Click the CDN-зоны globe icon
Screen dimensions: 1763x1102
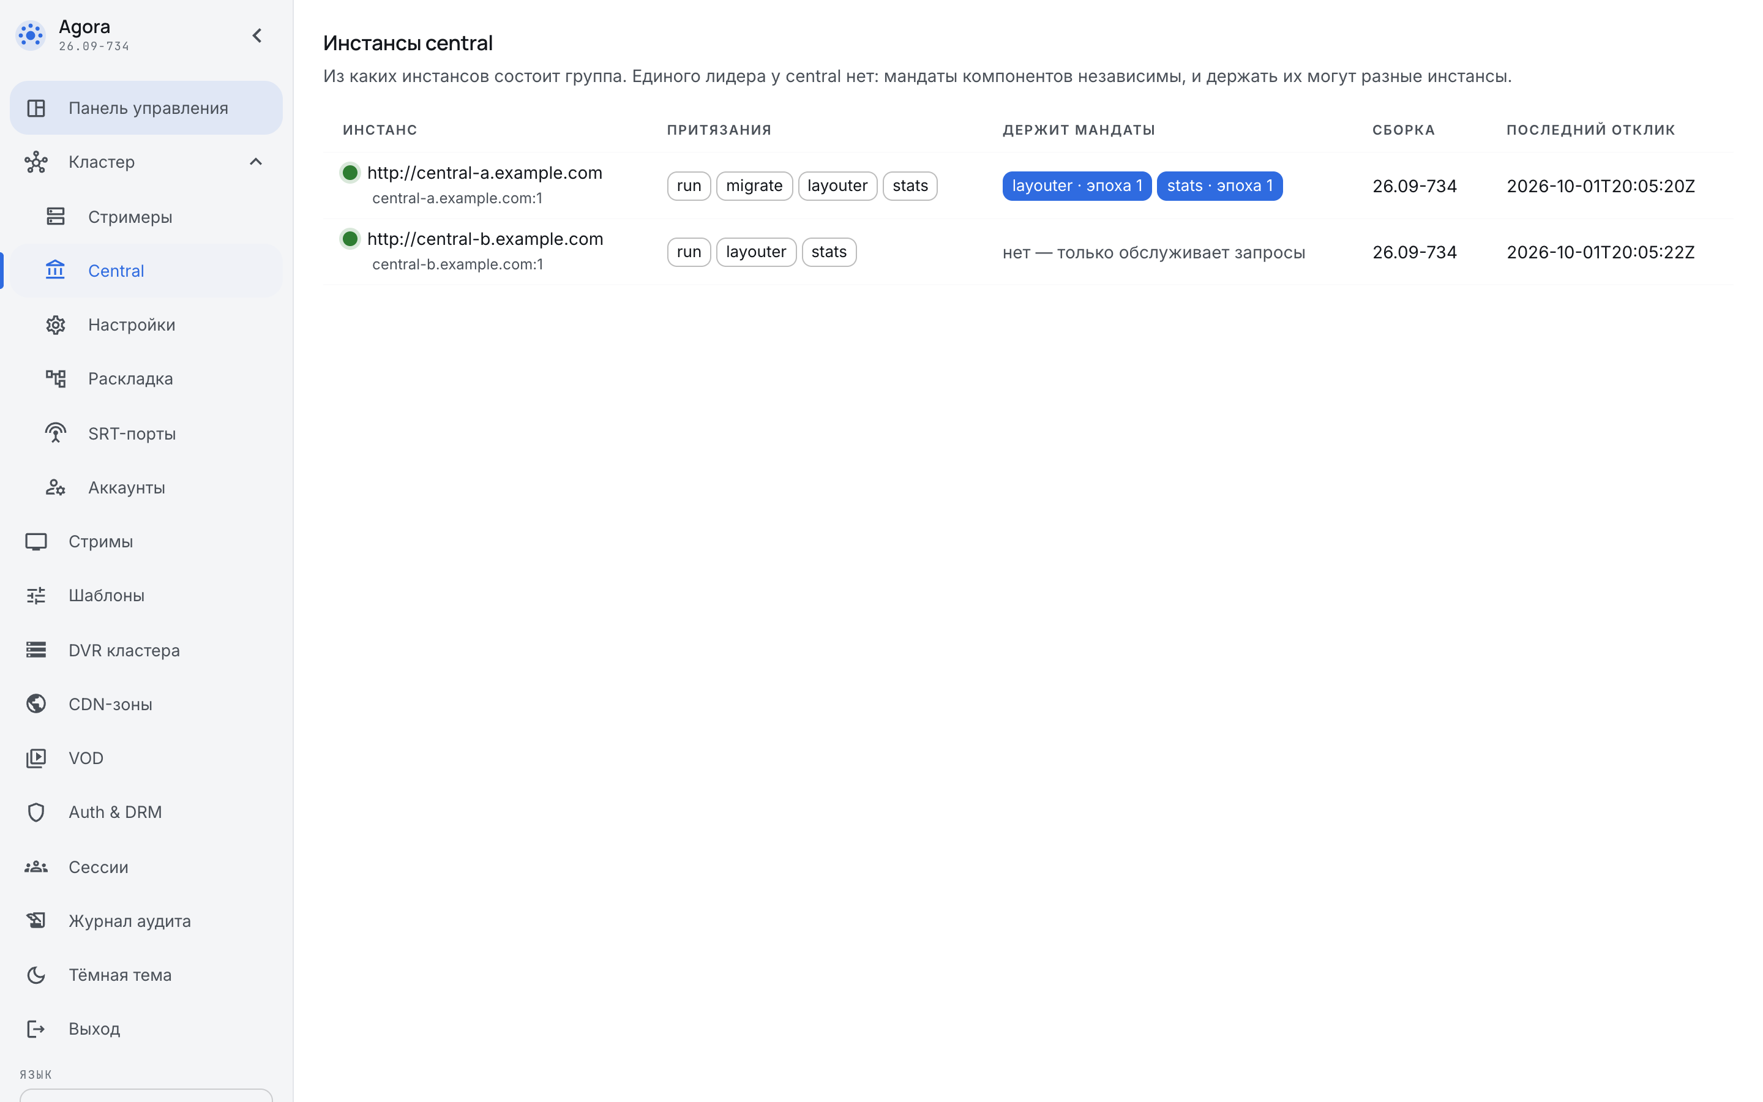tap(36, 703)
